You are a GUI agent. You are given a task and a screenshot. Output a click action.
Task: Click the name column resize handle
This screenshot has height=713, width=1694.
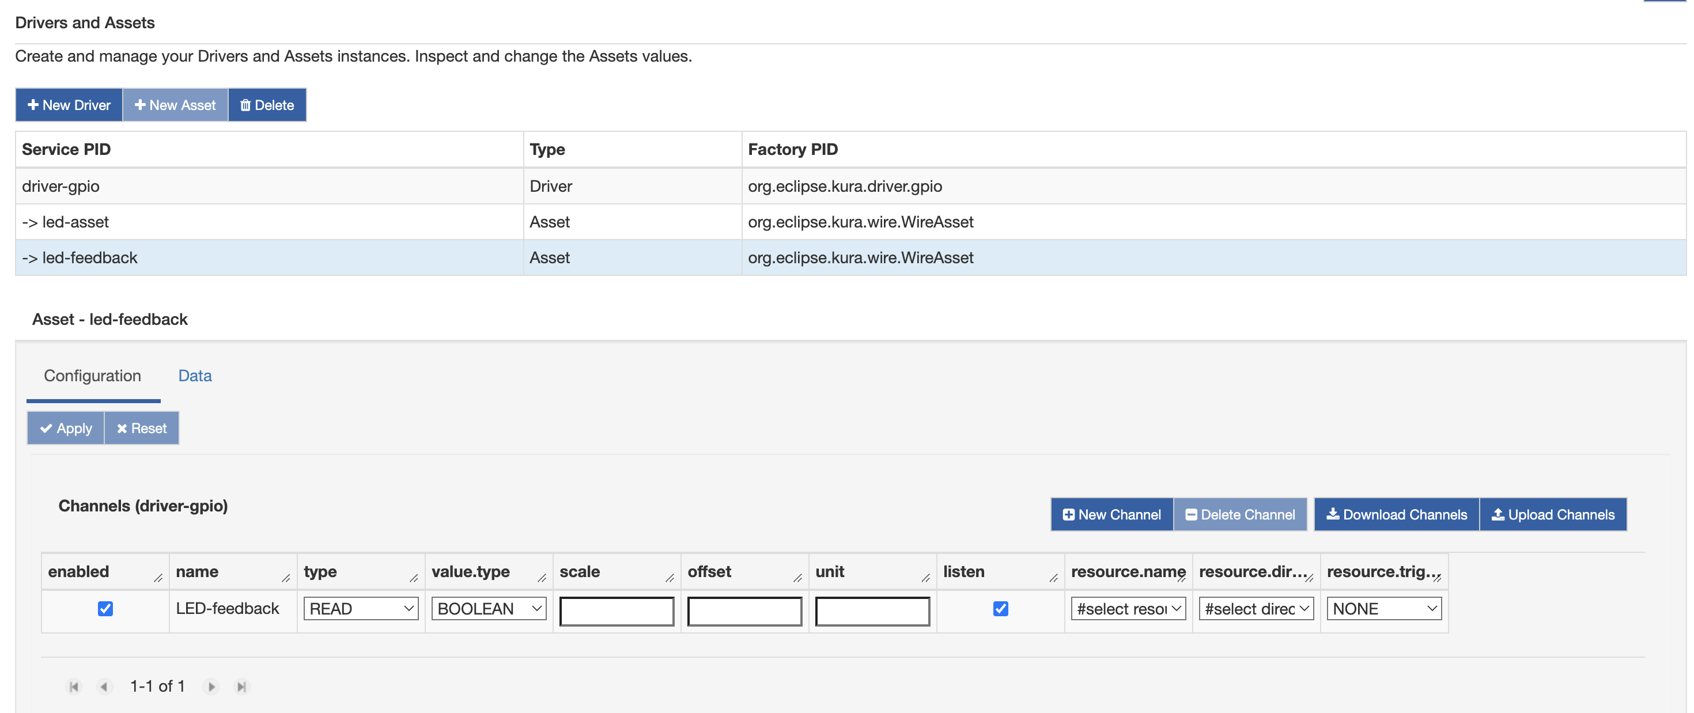[x=286, y=578]
